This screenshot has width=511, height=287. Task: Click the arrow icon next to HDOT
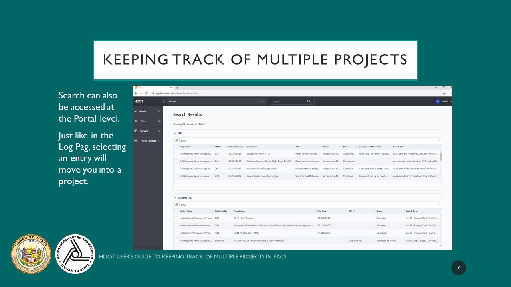(164, 101)
